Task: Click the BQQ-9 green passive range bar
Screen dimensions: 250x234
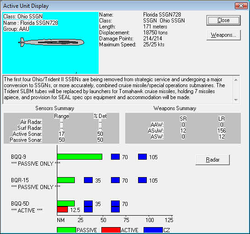Action: click(x=79, y=156)
